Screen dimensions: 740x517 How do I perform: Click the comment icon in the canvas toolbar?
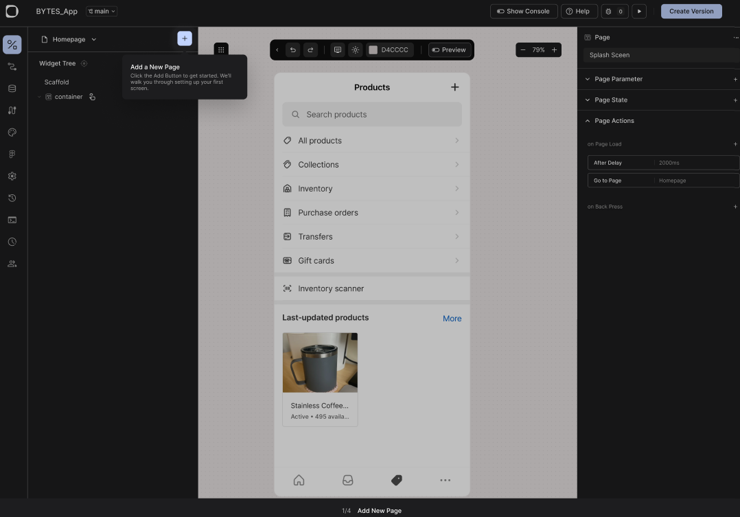(338, 49)
